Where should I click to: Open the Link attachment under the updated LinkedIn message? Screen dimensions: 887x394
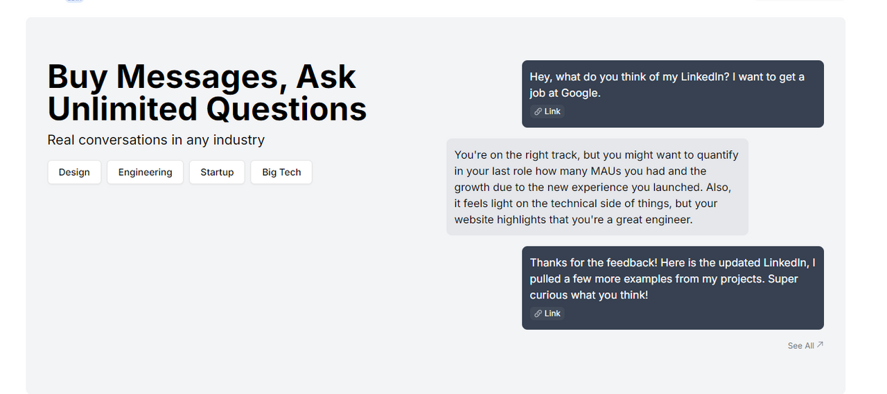(547, 314)
